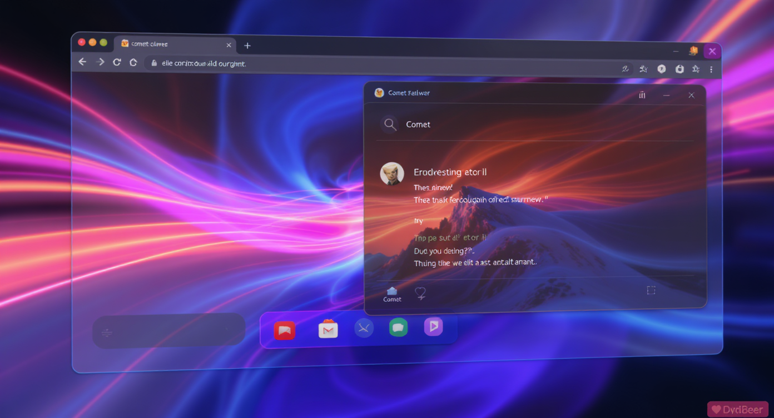Click the icon left of panel minimize
Screen dimensions: 774x418
[642, 95]
